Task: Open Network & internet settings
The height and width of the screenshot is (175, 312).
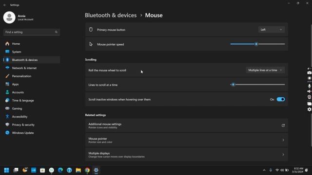Action: 31,68
